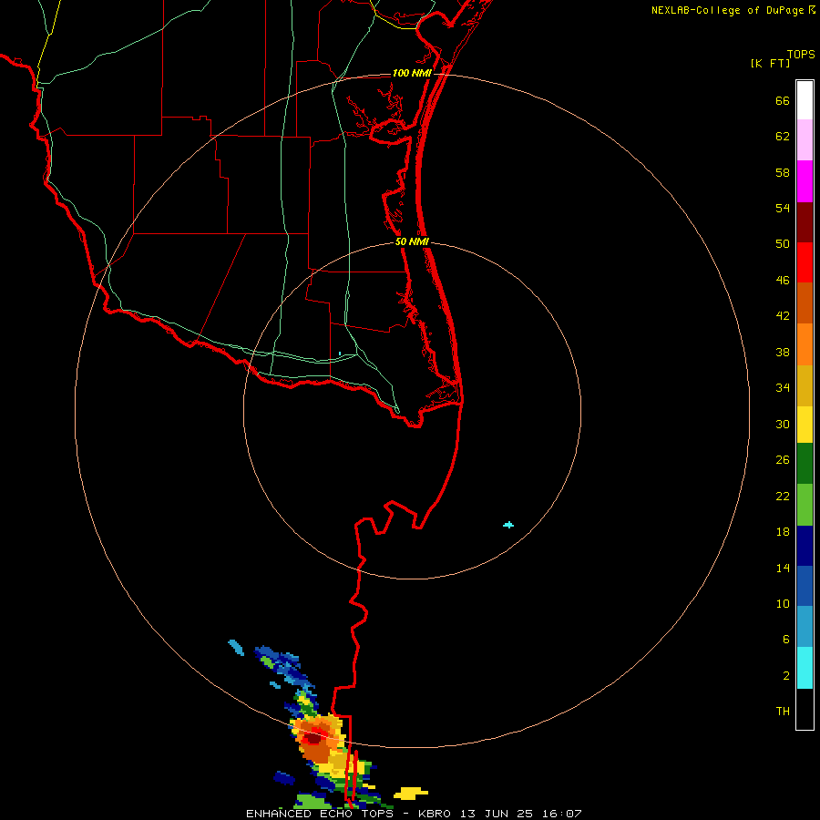Click the black TH threshold swatch
Image resolution: width=820 pixels, height=820 pixels.
point(805,709)
